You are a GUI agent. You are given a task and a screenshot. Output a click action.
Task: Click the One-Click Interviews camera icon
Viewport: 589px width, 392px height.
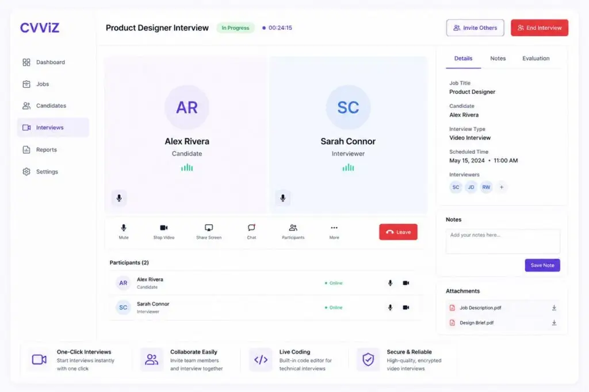(x=39, y=360)
